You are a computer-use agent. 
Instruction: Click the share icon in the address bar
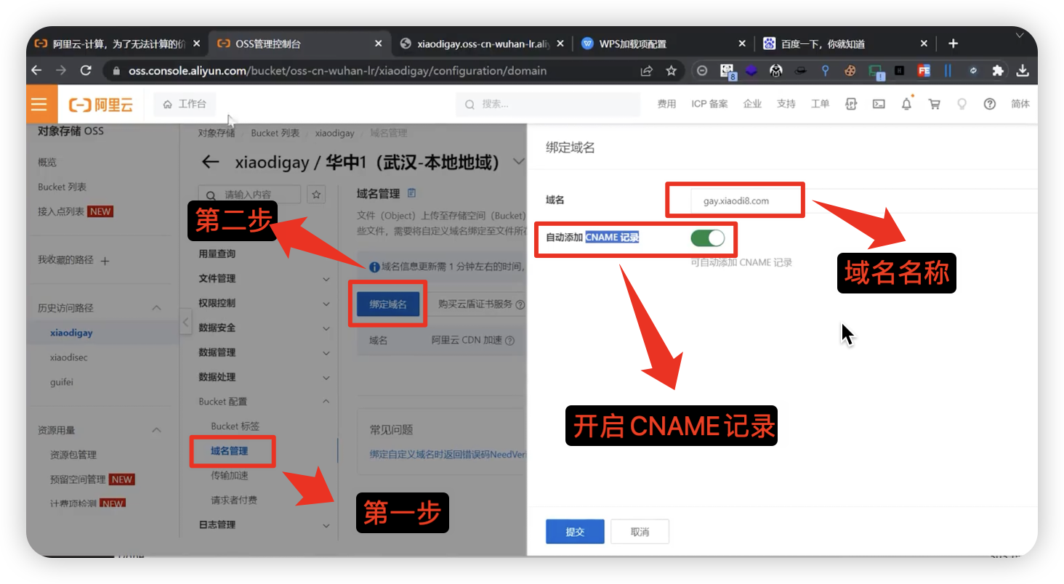(646, 70)
